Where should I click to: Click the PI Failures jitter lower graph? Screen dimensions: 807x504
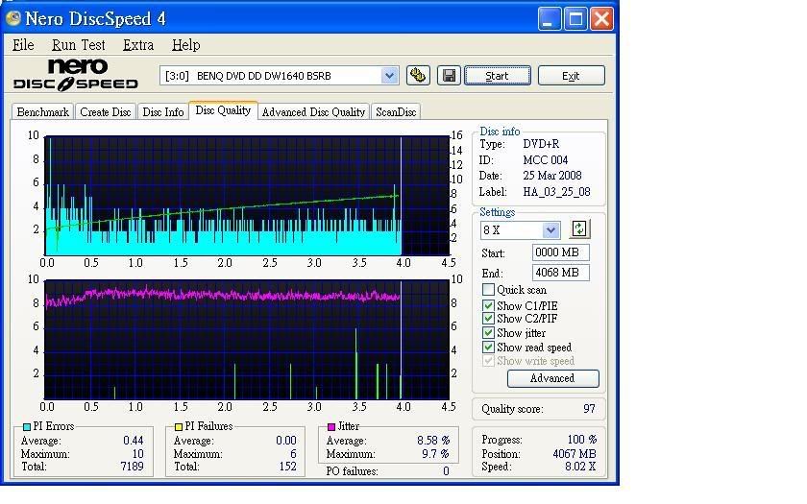coord(247,340)
